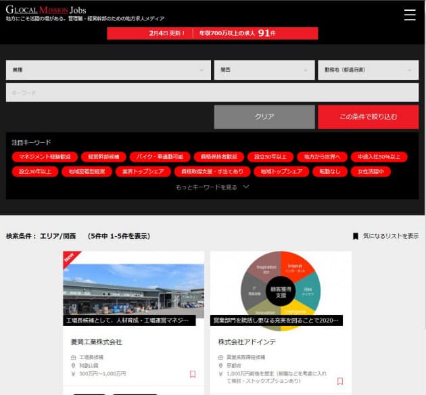The height and width of the screenshot is (395, 426).
Task: Bookmark the 菱岡工業株式会社 job listing
Action: 193,374
